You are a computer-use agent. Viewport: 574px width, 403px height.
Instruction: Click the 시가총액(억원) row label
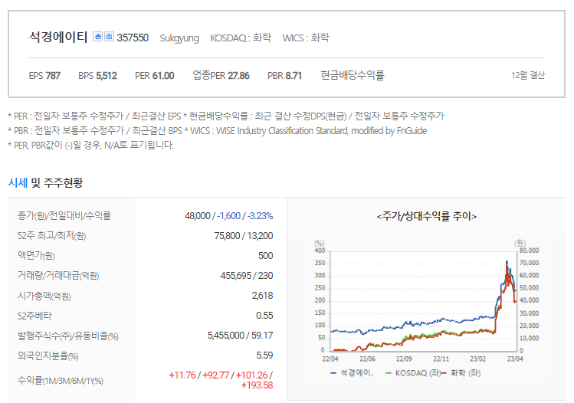coord(44,296)
